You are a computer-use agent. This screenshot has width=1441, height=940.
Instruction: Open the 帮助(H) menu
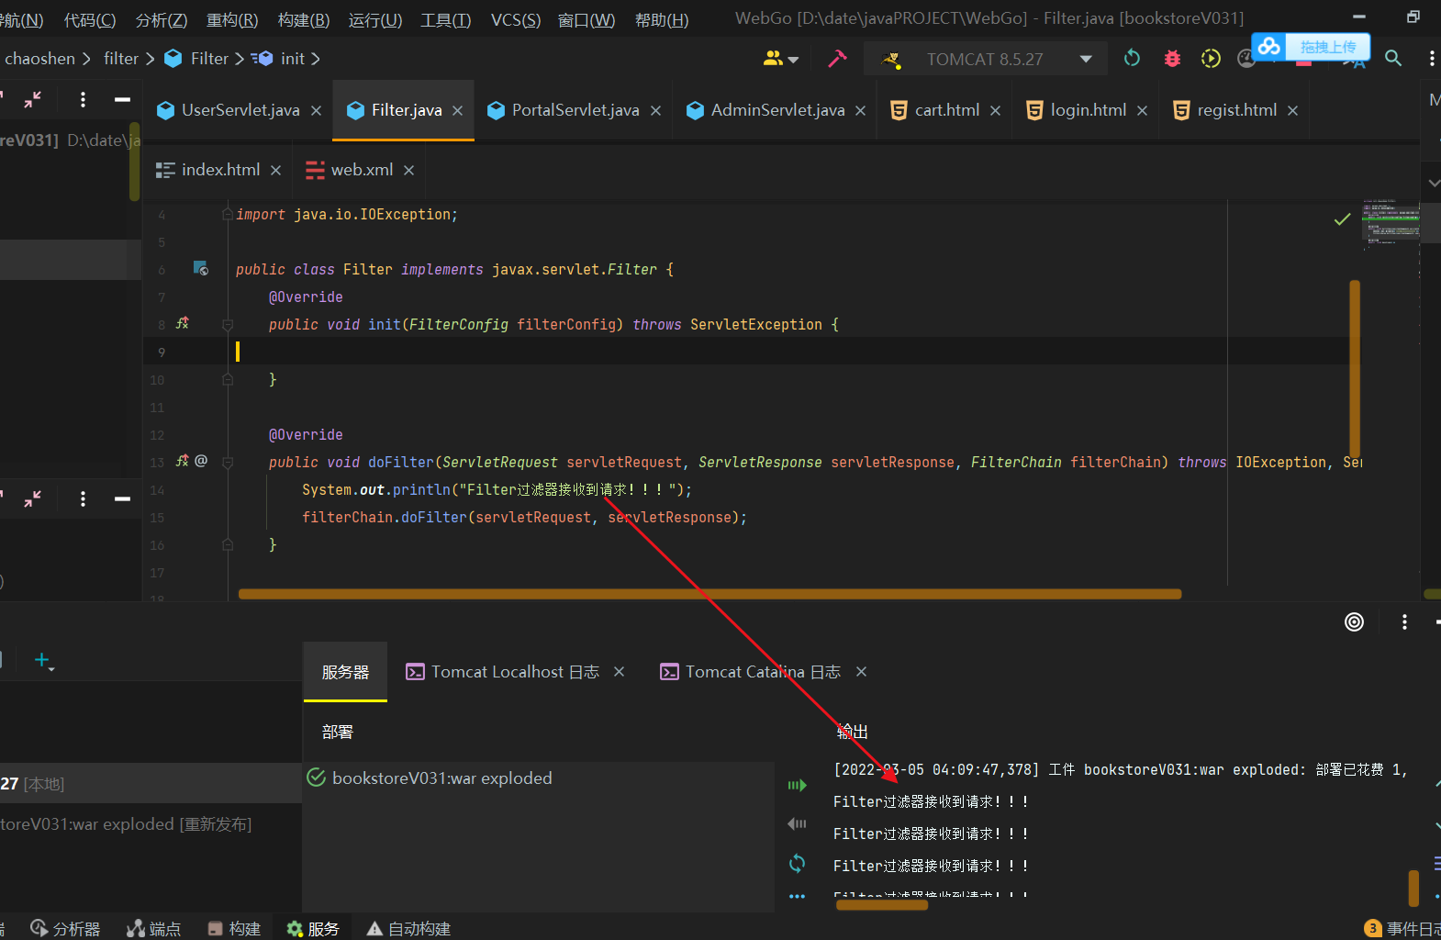click(x=662, y=20)
